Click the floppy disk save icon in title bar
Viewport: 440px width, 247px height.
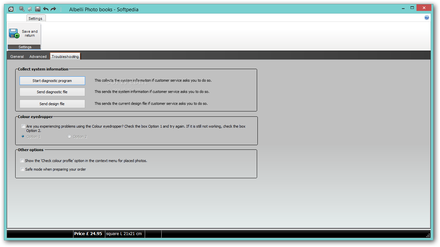click(38, 9)
